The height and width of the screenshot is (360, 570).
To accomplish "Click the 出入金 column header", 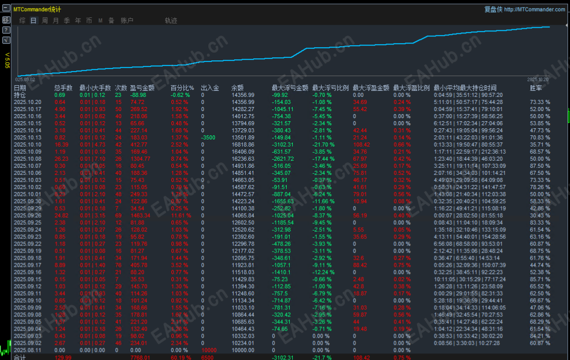I will pyautogui.click(x=210, y=88).
